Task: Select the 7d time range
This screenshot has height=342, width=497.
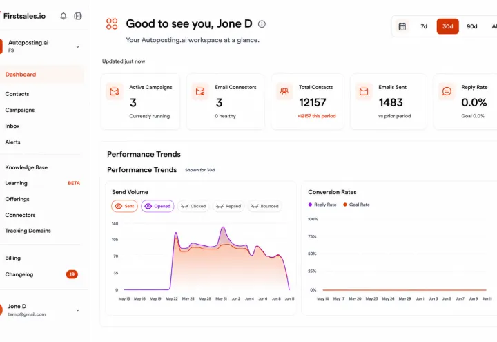Action: 424,26
